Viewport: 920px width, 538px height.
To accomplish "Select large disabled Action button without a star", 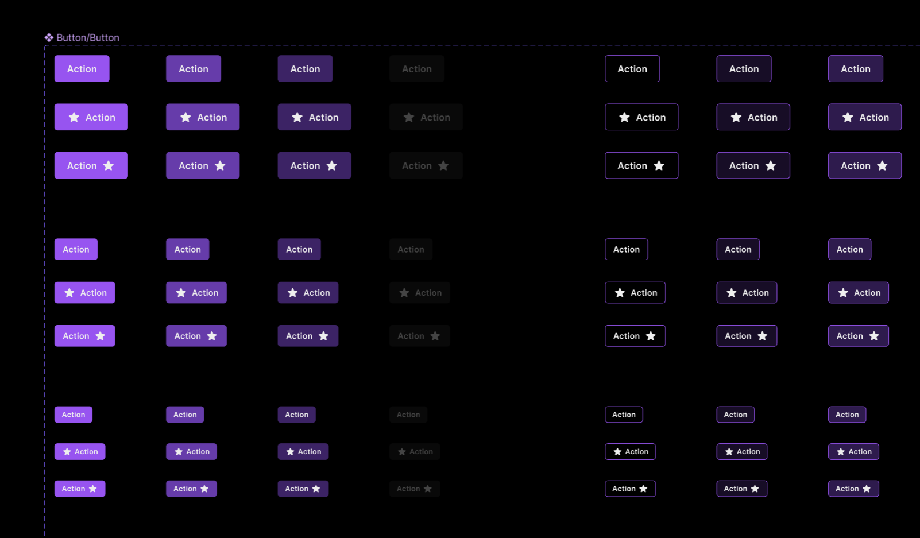I will point(416,69).
